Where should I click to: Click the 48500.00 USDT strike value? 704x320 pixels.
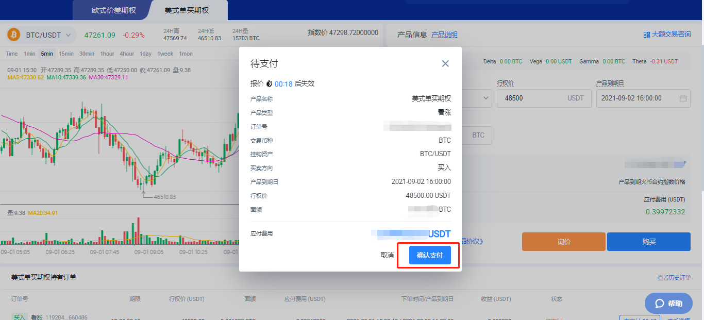(x=428, y=195)
